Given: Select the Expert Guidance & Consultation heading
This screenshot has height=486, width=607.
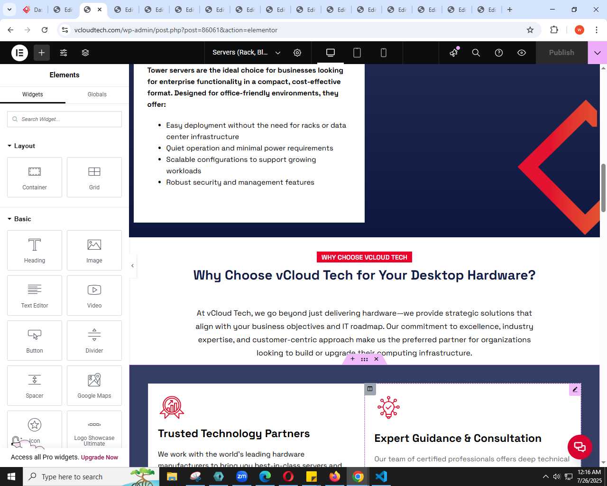Looking at the screenshot, I should 458,438.
